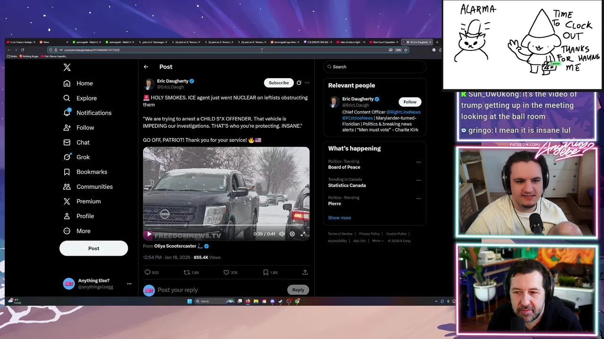Expand the video to fullscreen
Screen dimensions: 604x339
(303, 234)
